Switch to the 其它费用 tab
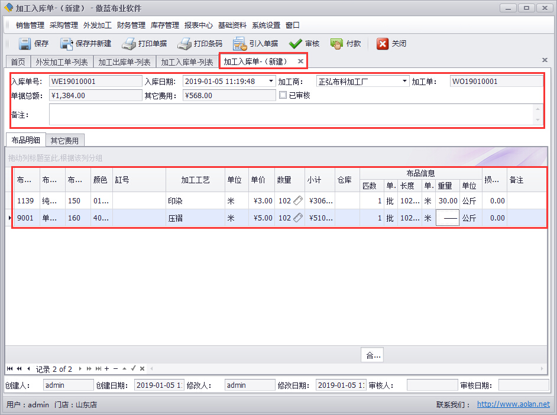557x415 pixels. 65,141
